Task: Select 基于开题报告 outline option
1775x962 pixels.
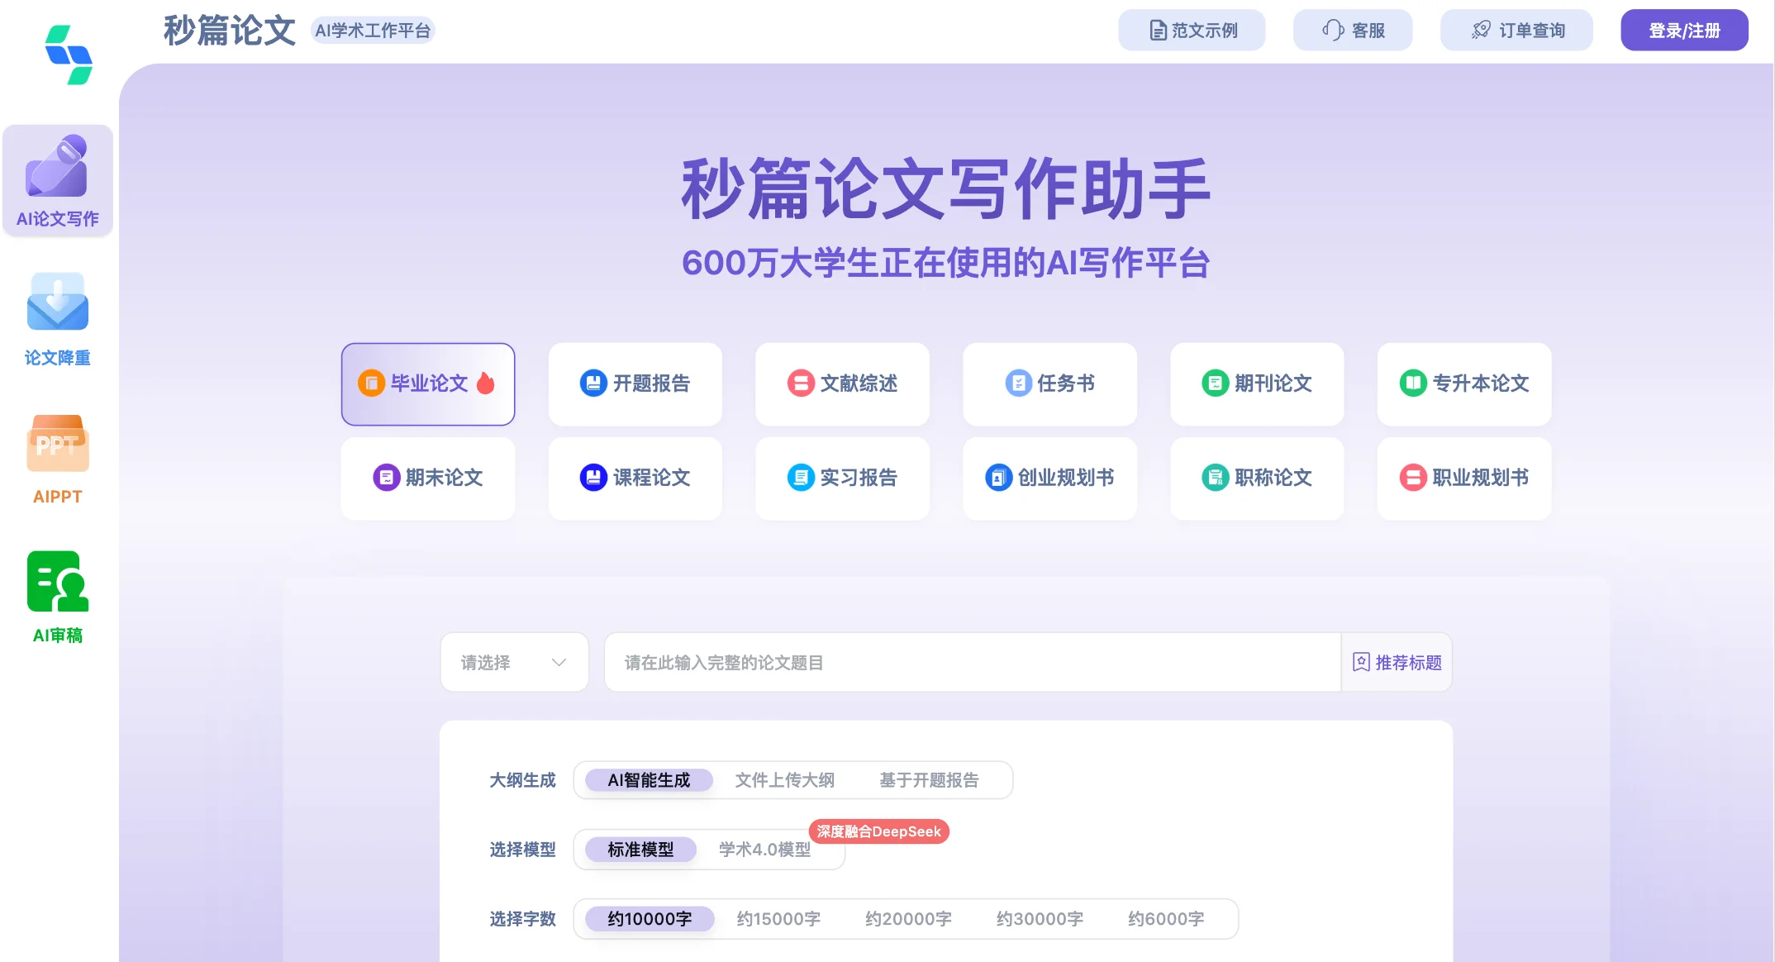Action: coord(929,779)
